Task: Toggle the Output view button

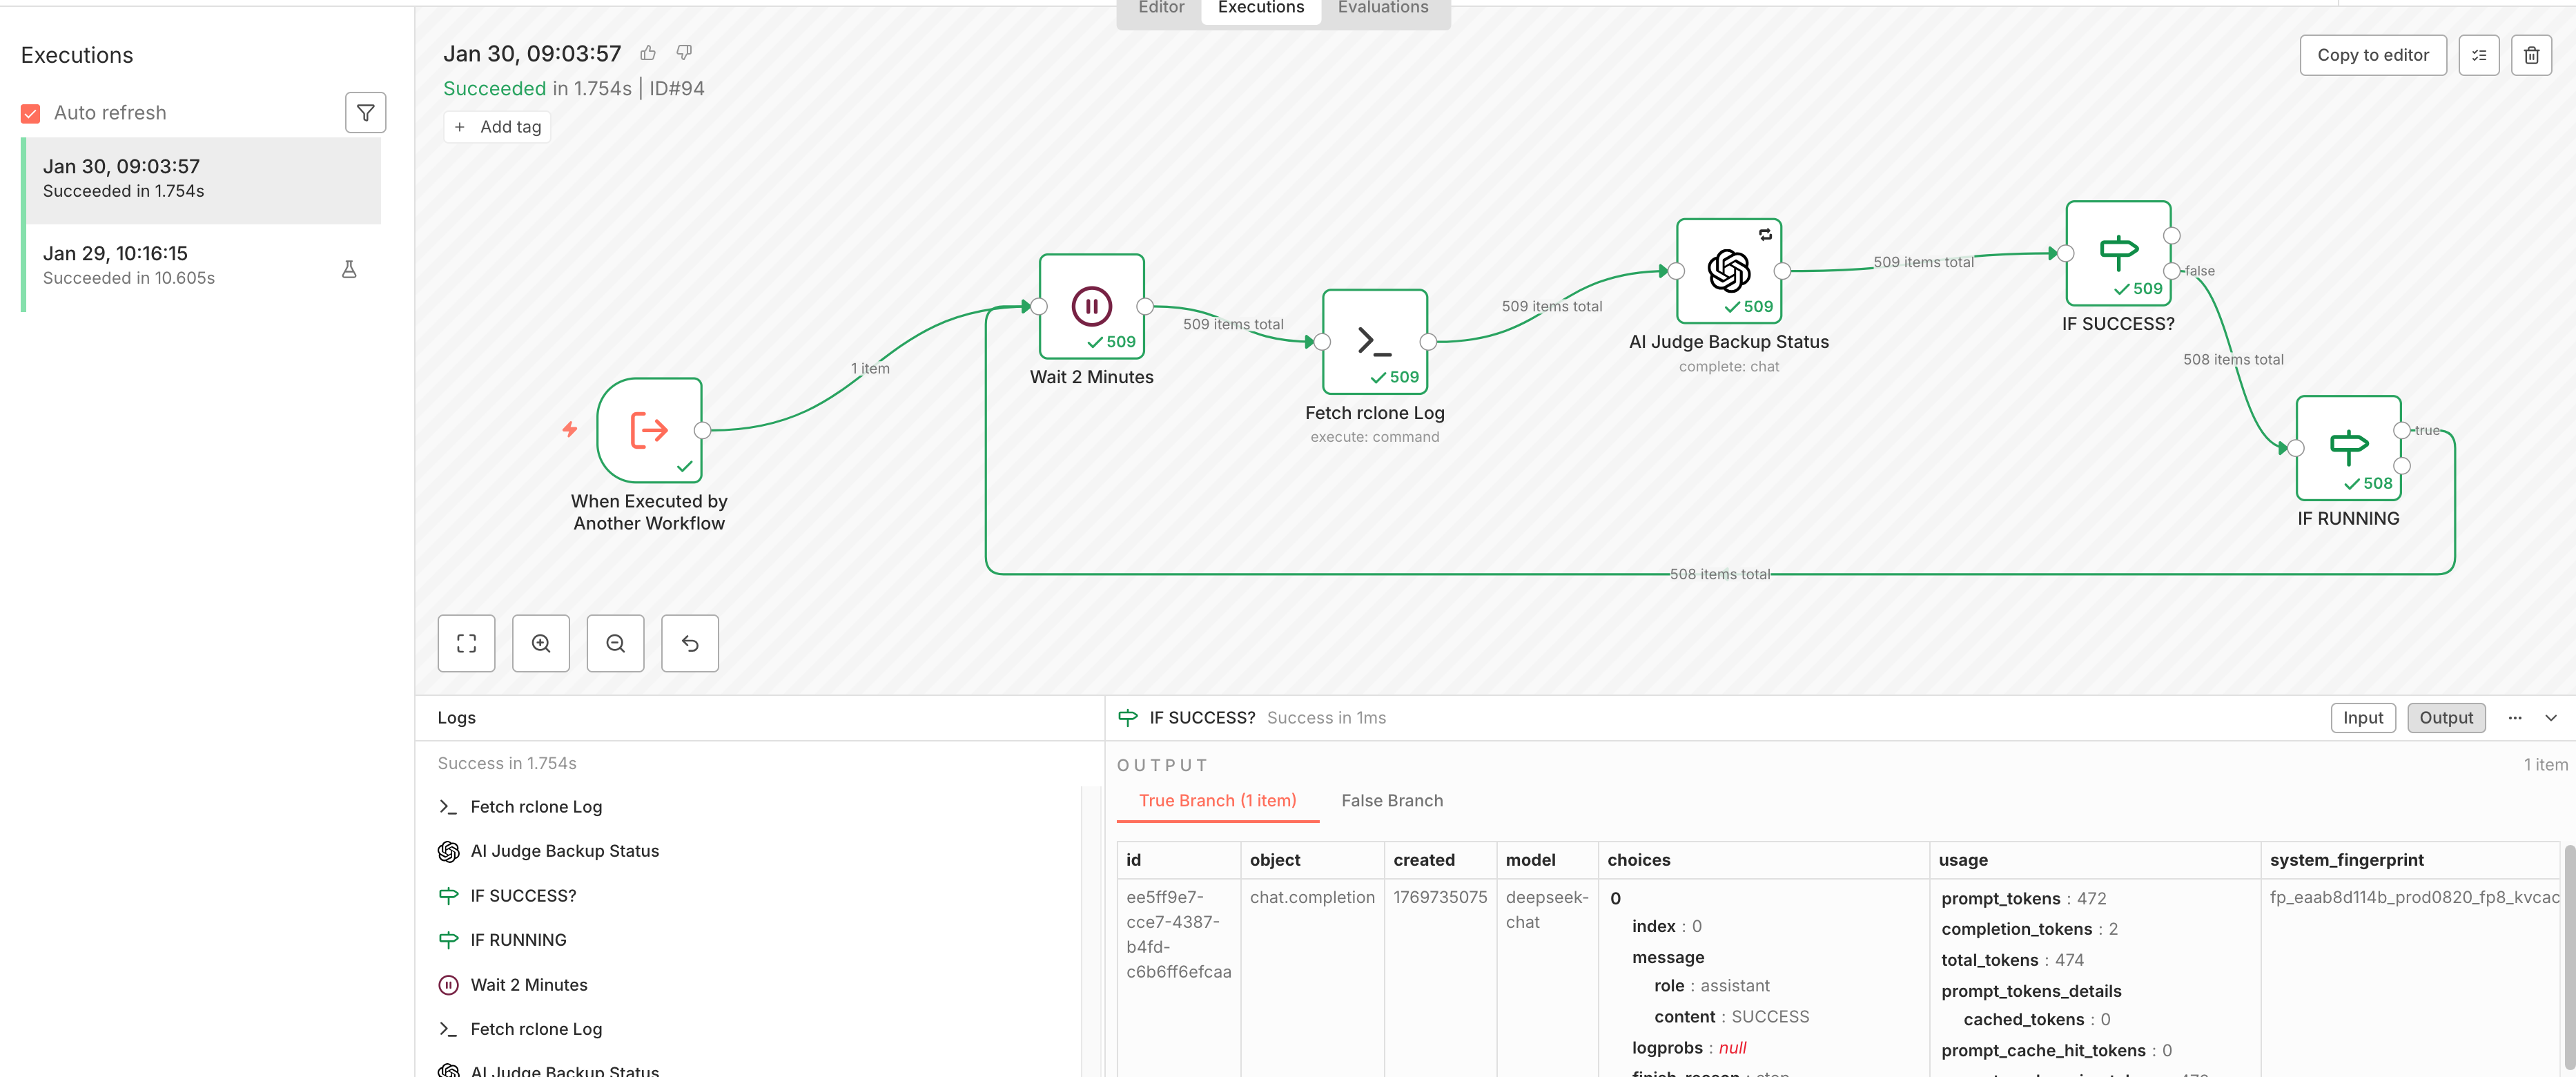Action: (x=2445, y=717)
